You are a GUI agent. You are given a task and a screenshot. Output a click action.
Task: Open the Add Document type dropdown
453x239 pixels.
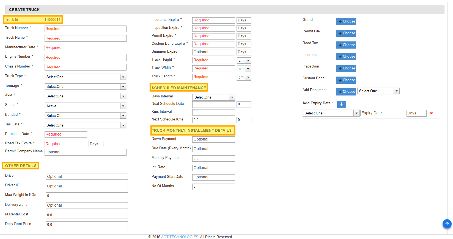coord(378,91)
